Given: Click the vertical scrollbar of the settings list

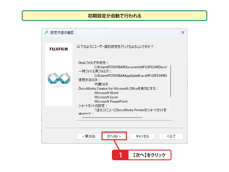Looking at the screenshot, I should (171, 81).
